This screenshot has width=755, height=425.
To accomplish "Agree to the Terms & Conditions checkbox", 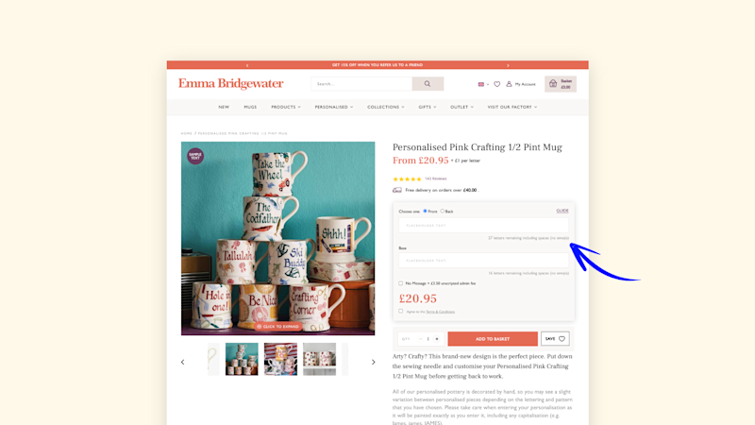I will (x=400, y=312).
